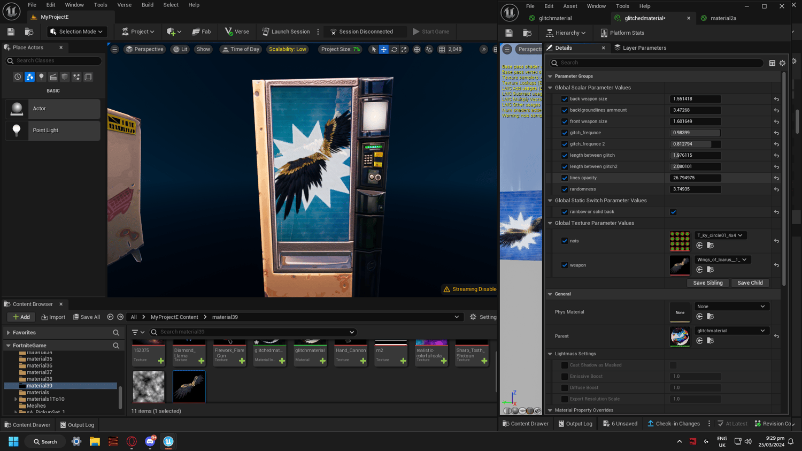Image resolution: width=802 pixels, height=451 pixels.
Task: Open Opera browser from taskbar
Action: click(132, 441)
